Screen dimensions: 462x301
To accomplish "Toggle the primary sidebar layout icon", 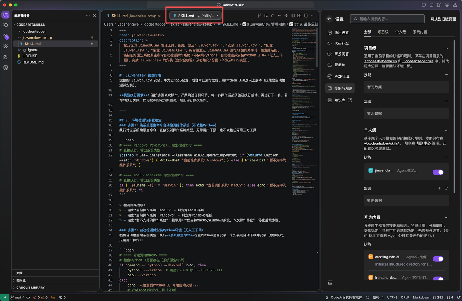I will [x=423, y=5].
